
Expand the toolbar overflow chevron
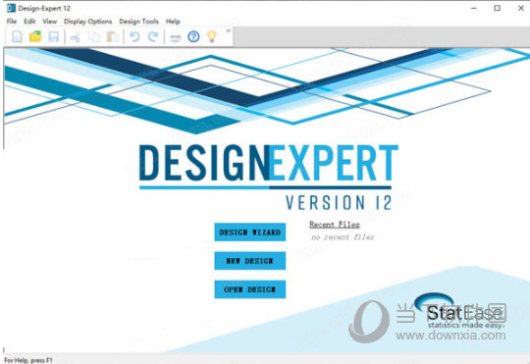pos(228,30)
